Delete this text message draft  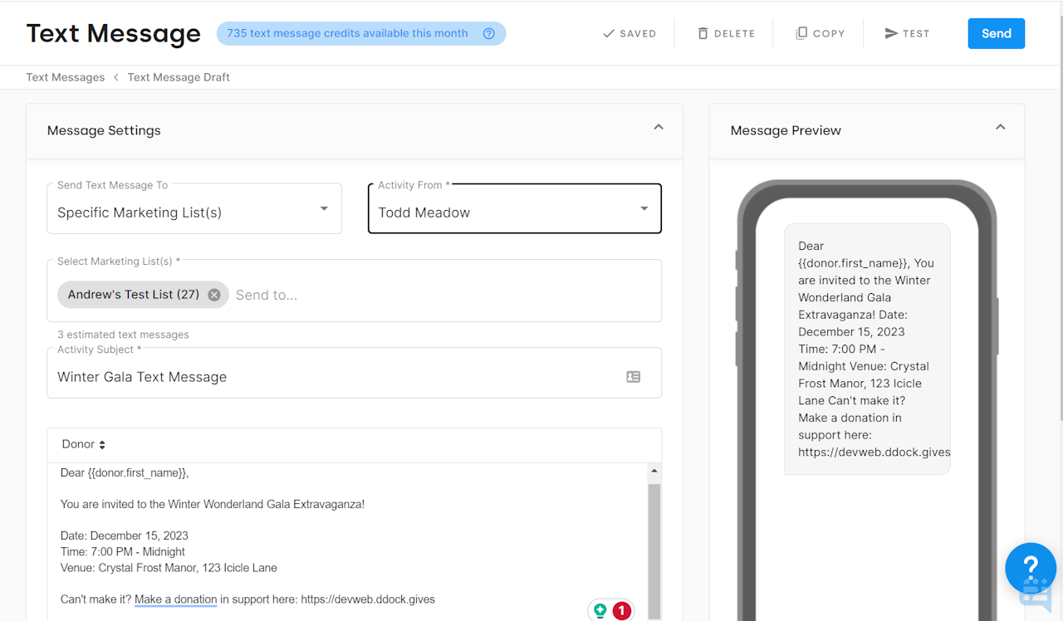727,34
